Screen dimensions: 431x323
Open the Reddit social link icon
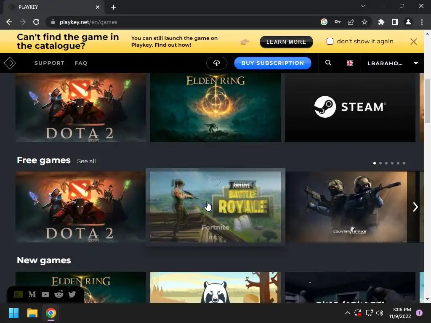point(59,294)
